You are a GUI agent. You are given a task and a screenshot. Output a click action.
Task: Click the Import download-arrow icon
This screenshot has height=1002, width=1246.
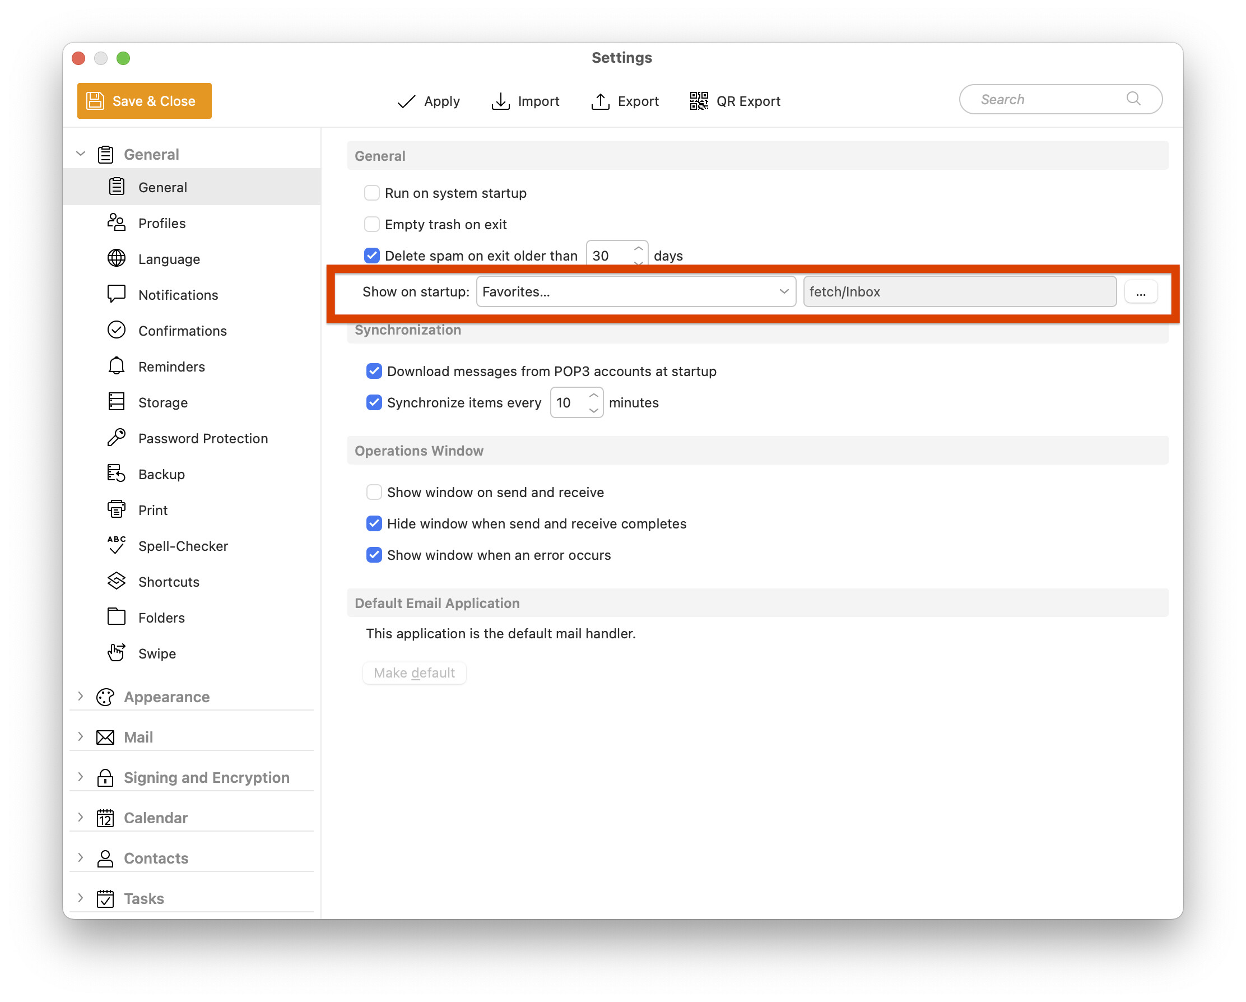point(500,101)
